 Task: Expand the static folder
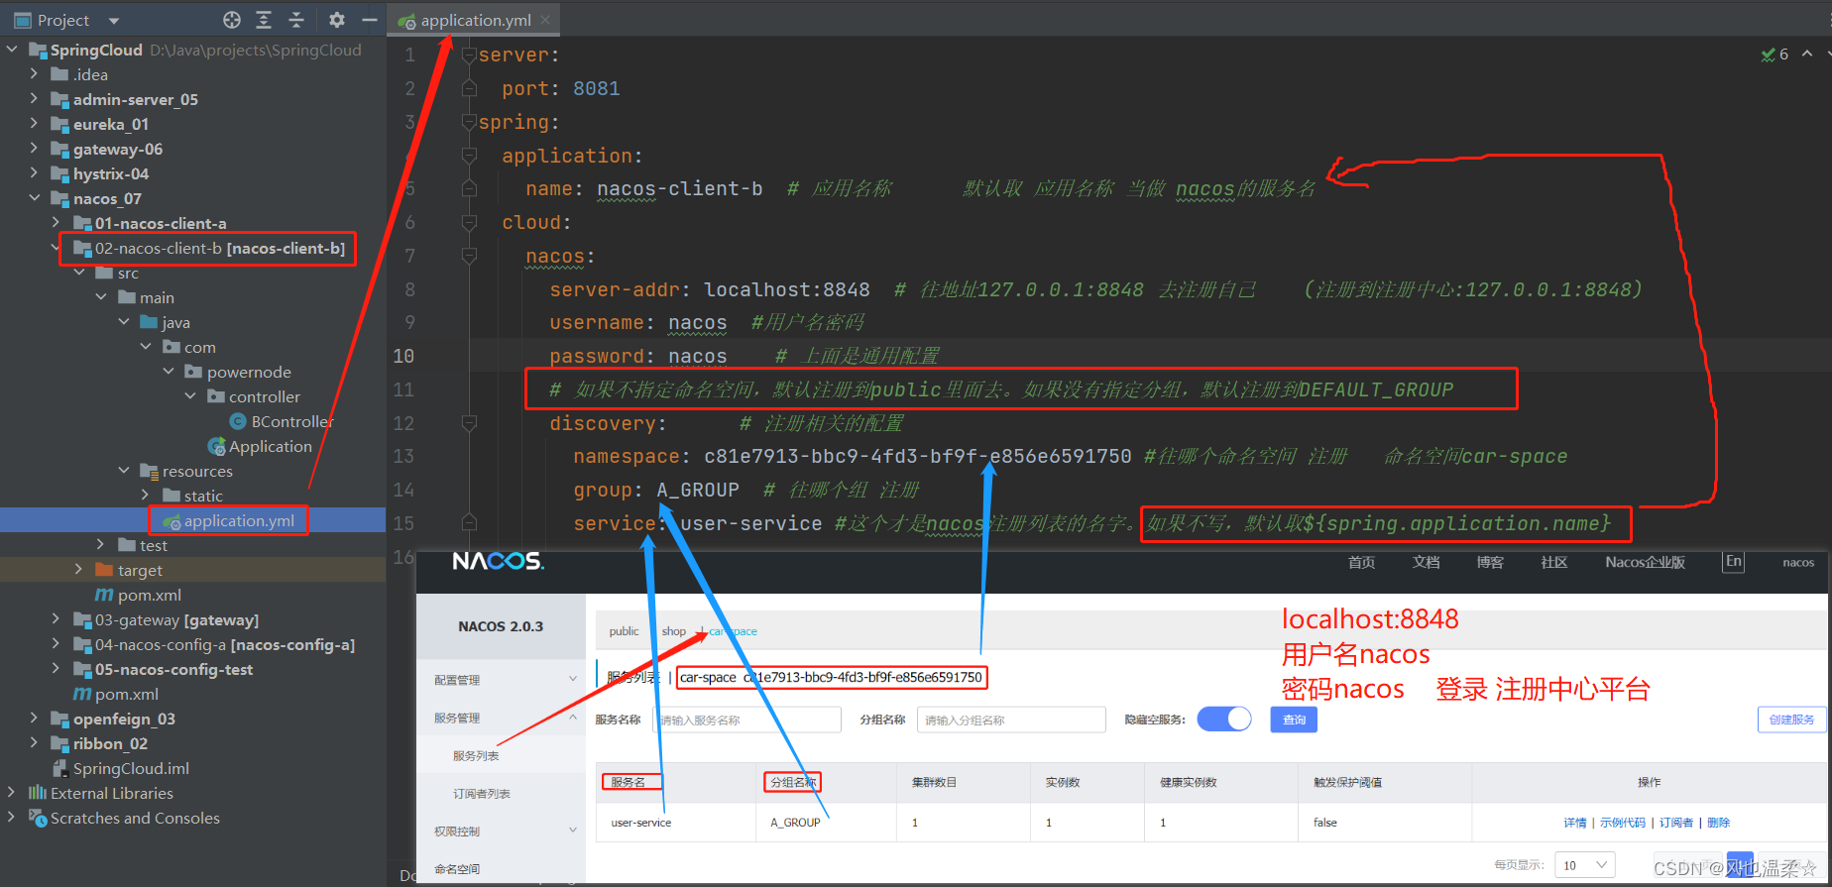145,496
